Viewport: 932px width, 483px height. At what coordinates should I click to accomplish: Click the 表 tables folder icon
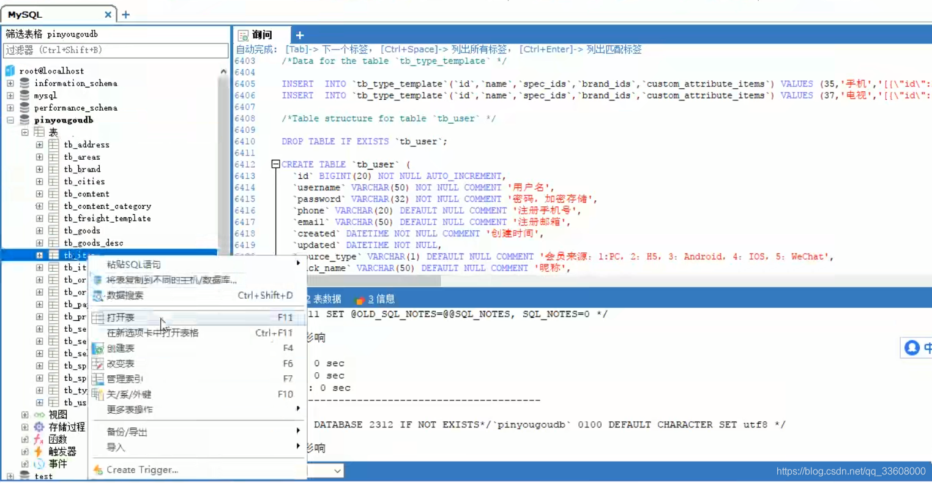point(39,132)
